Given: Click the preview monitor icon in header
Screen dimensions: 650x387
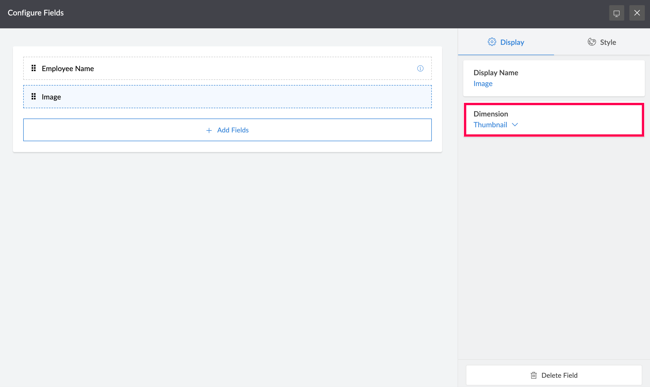Looking at the screenshot, I should click(x=616, y=13).
